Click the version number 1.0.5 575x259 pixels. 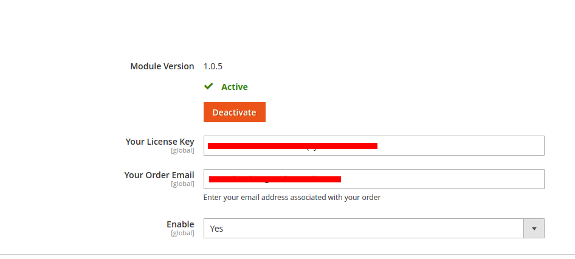[213, 66]
